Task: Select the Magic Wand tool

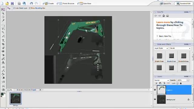Action: point(3,32)
